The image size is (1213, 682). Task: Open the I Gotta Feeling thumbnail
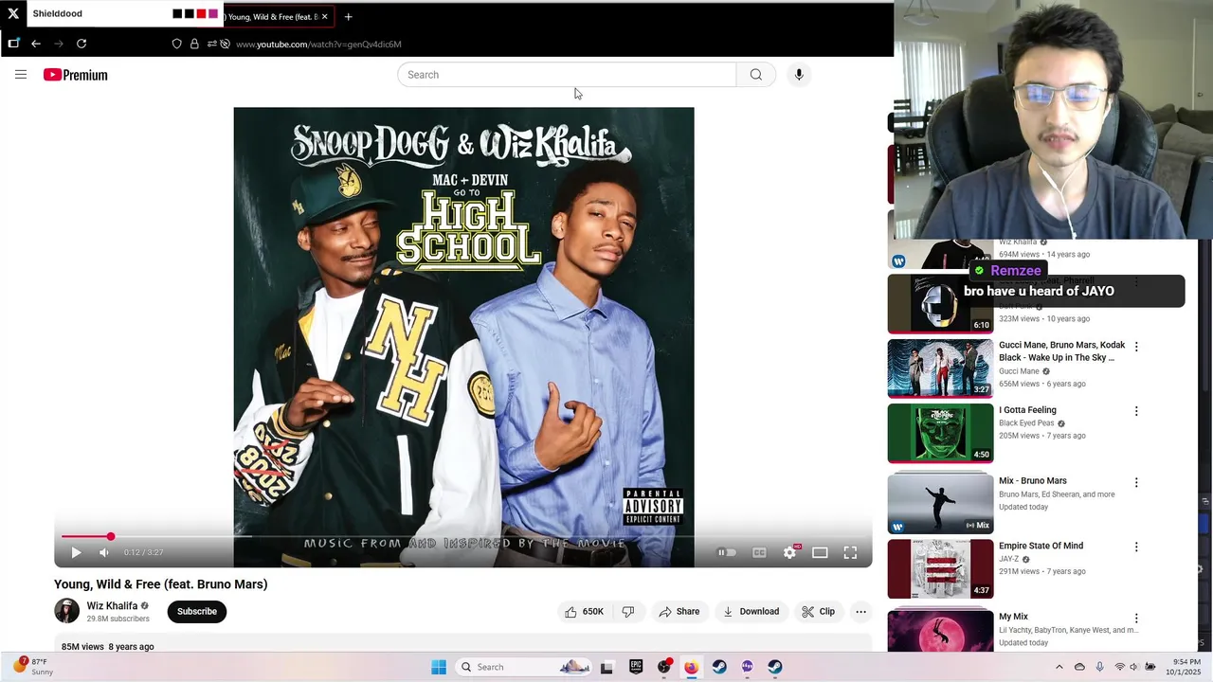940,433
